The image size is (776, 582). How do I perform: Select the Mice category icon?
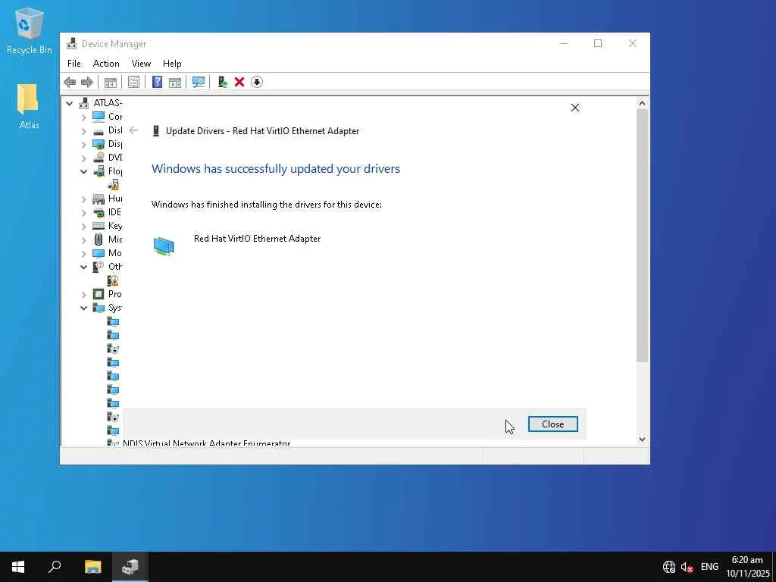click(99, 239)
